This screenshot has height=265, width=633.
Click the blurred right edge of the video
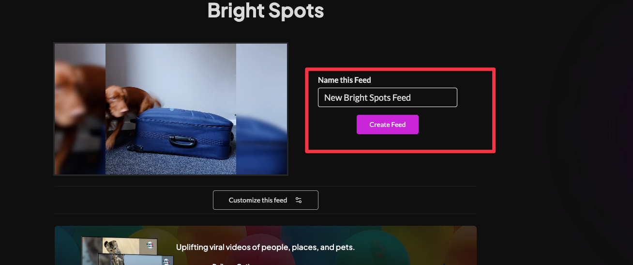261,109
